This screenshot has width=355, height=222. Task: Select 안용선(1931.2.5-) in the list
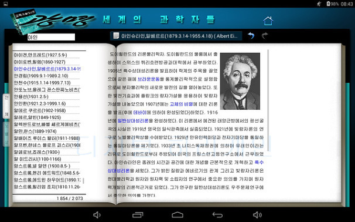coord(31,97)
